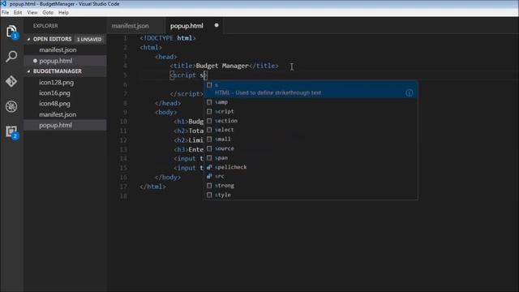This screenshot has width=519, height=292.
Task: Open the Extensions view in activity bar
Action: 11,131
